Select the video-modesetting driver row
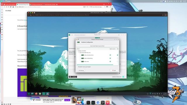Image resolution: width=187 pixels, height=105 pixels. (97, 58)
